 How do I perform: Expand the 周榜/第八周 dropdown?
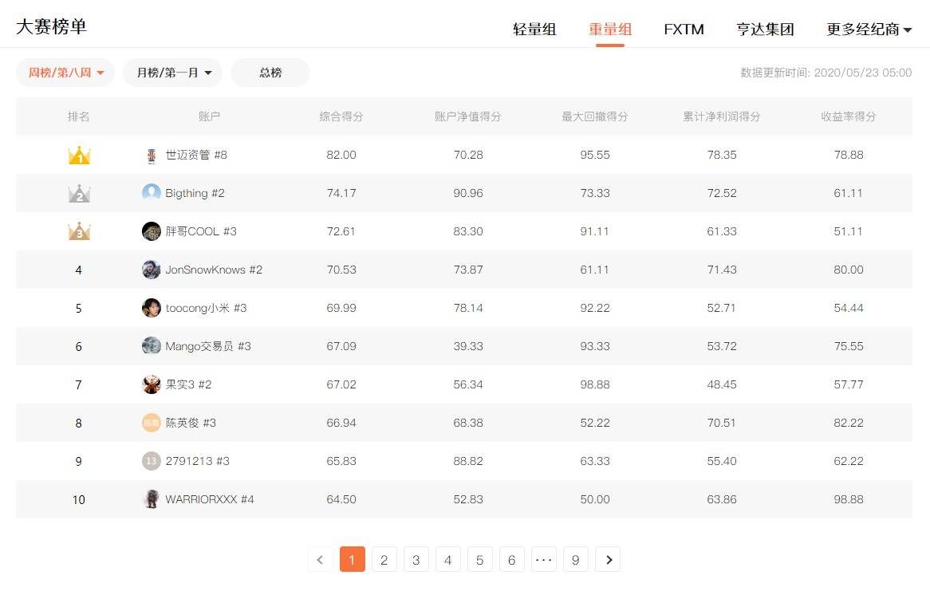click(65, 73)
